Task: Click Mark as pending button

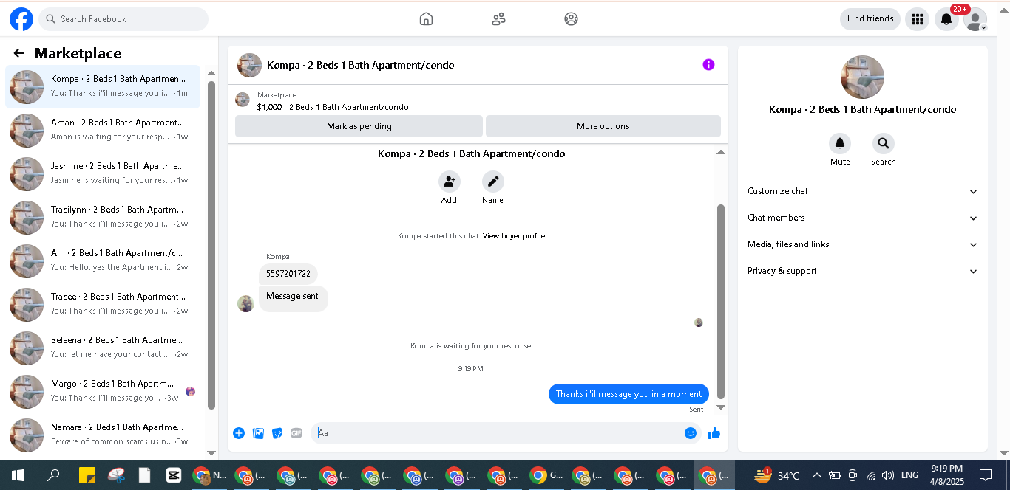Action: click(359, 126)
